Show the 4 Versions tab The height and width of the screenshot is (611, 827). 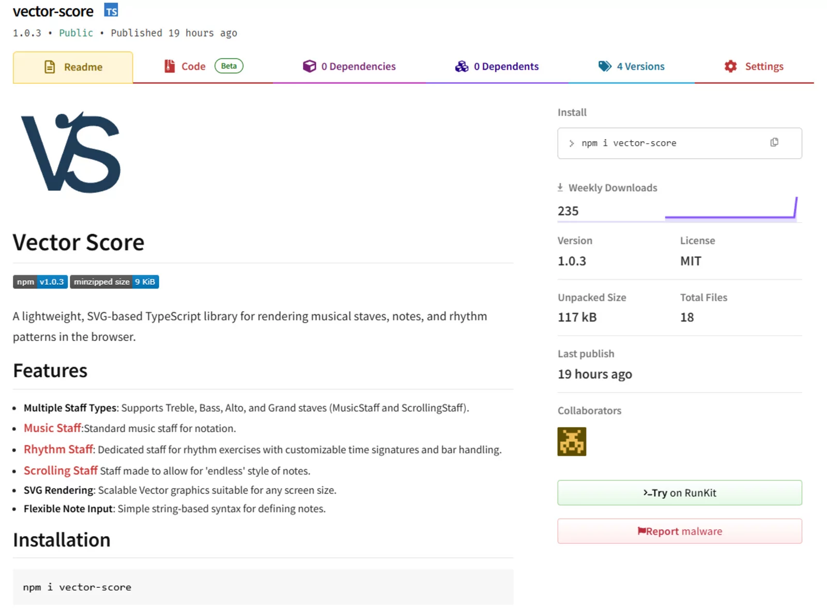click(631, 67)
